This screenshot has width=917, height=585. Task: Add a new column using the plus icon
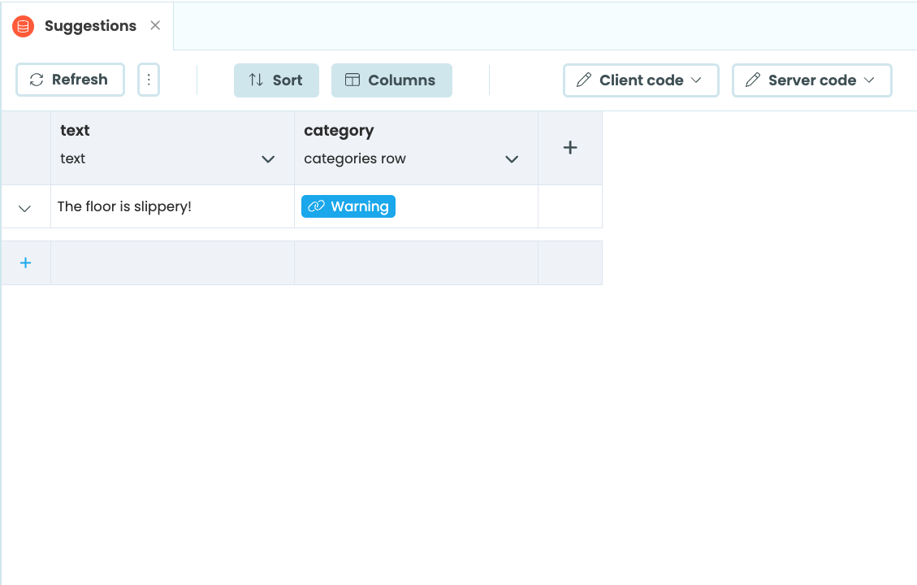[x=569, y=147]
